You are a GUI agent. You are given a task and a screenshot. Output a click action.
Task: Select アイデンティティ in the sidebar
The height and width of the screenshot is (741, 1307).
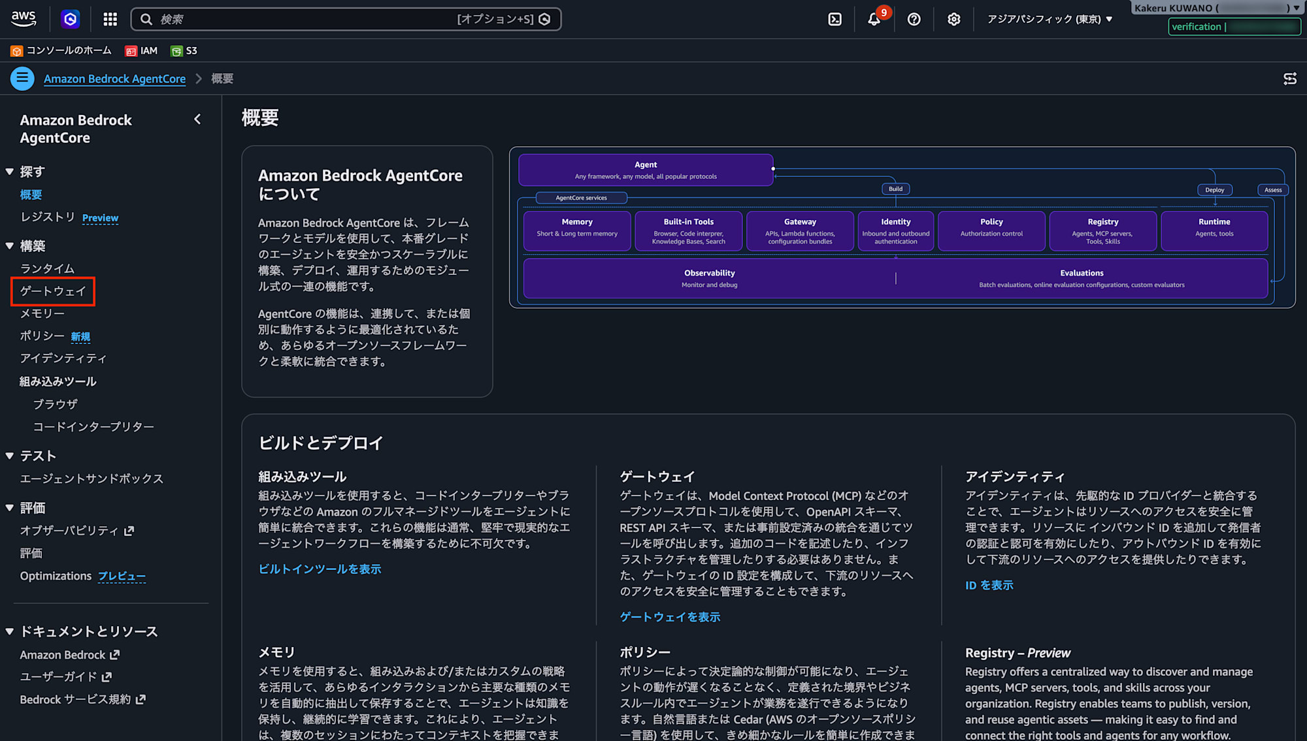63,358
